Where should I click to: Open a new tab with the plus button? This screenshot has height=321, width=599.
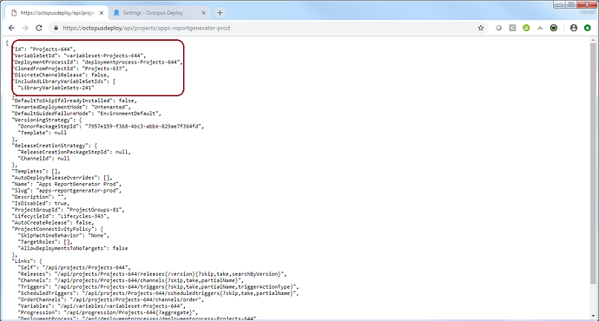[x=220, y=13]
